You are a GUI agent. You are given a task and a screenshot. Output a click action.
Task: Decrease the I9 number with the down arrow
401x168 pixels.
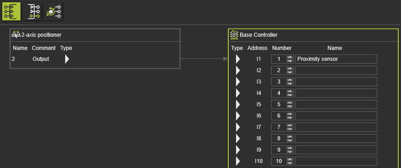[x=289, y=152]
